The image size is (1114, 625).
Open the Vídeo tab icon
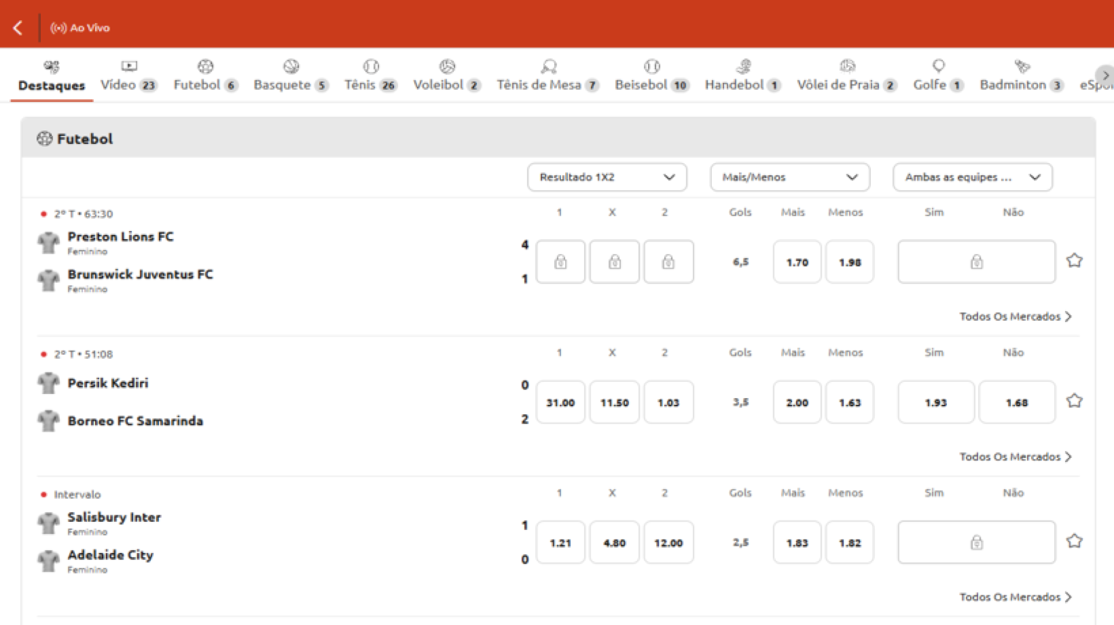point(129,66)
